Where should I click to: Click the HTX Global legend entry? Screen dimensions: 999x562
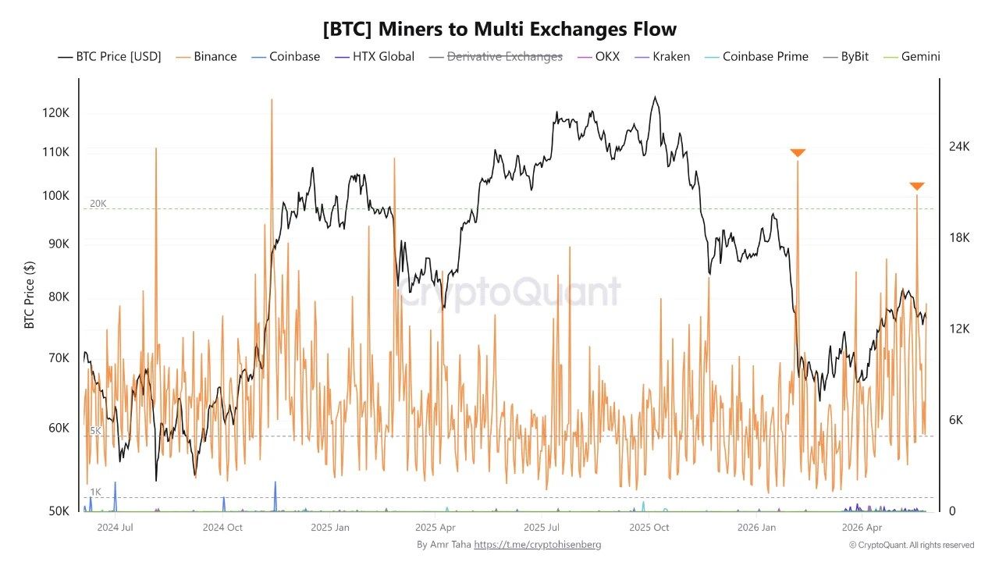(x=373, y=56)
